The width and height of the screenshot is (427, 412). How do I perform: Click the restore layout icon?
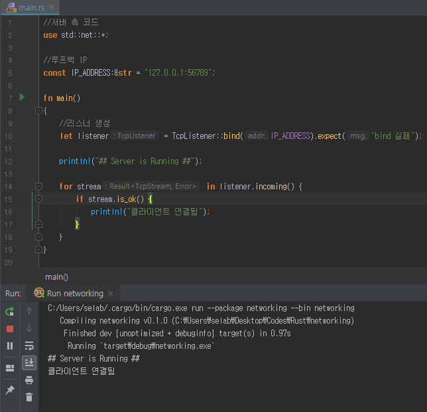[10, 368]
